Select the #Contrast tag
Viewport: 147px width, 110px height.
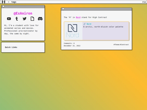[124, 45]
